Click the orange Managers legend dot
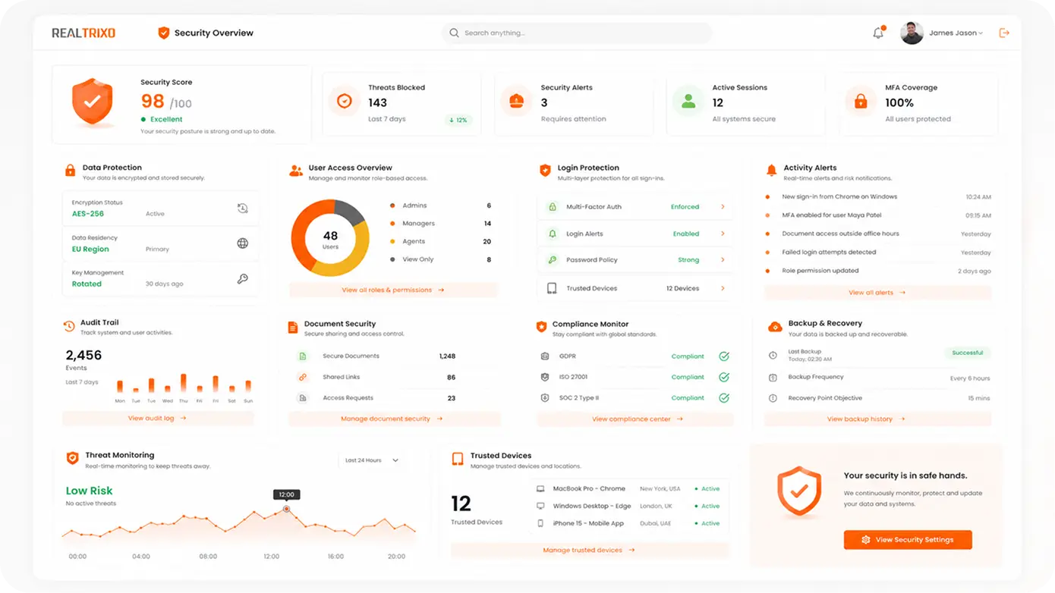This screenshot has width=1055, height=593. pos(392,224)
